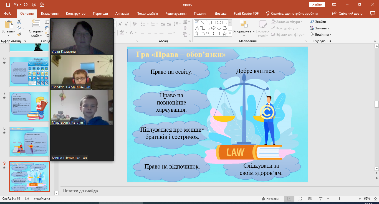This screenshot has width=379, height=204.
Task: Switch to the Конструктор tab
Action: [x=76, y=14]
